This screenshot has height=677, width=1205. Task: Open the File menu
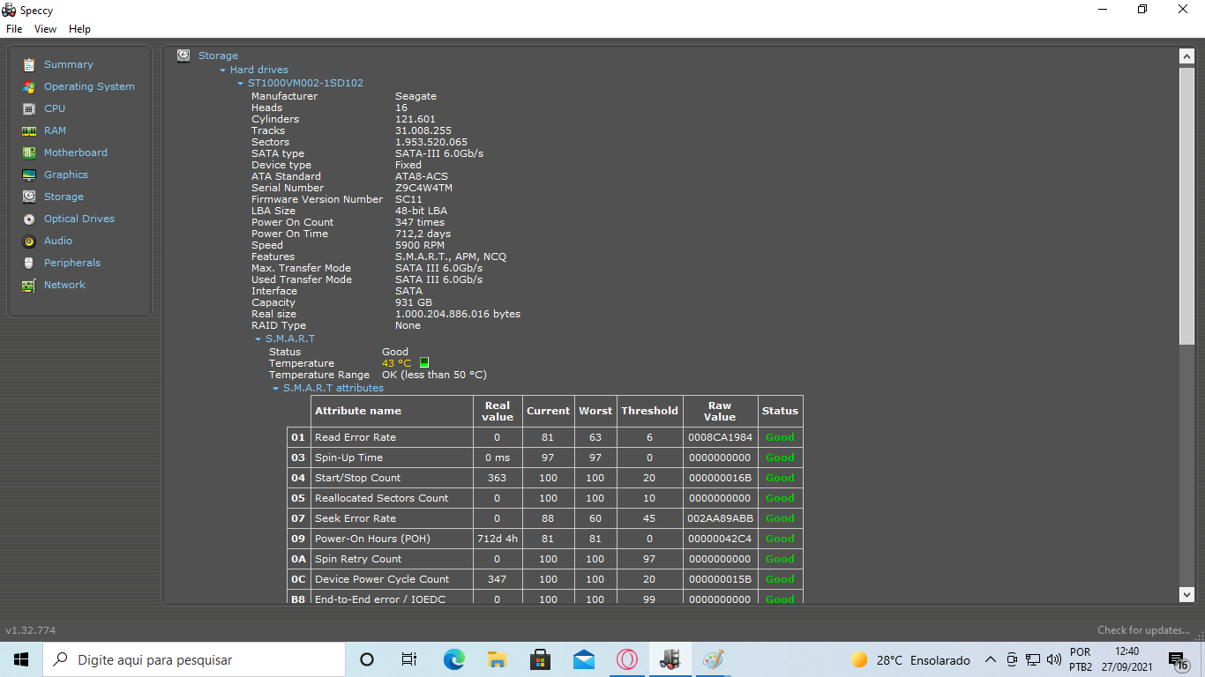(14, 29)
